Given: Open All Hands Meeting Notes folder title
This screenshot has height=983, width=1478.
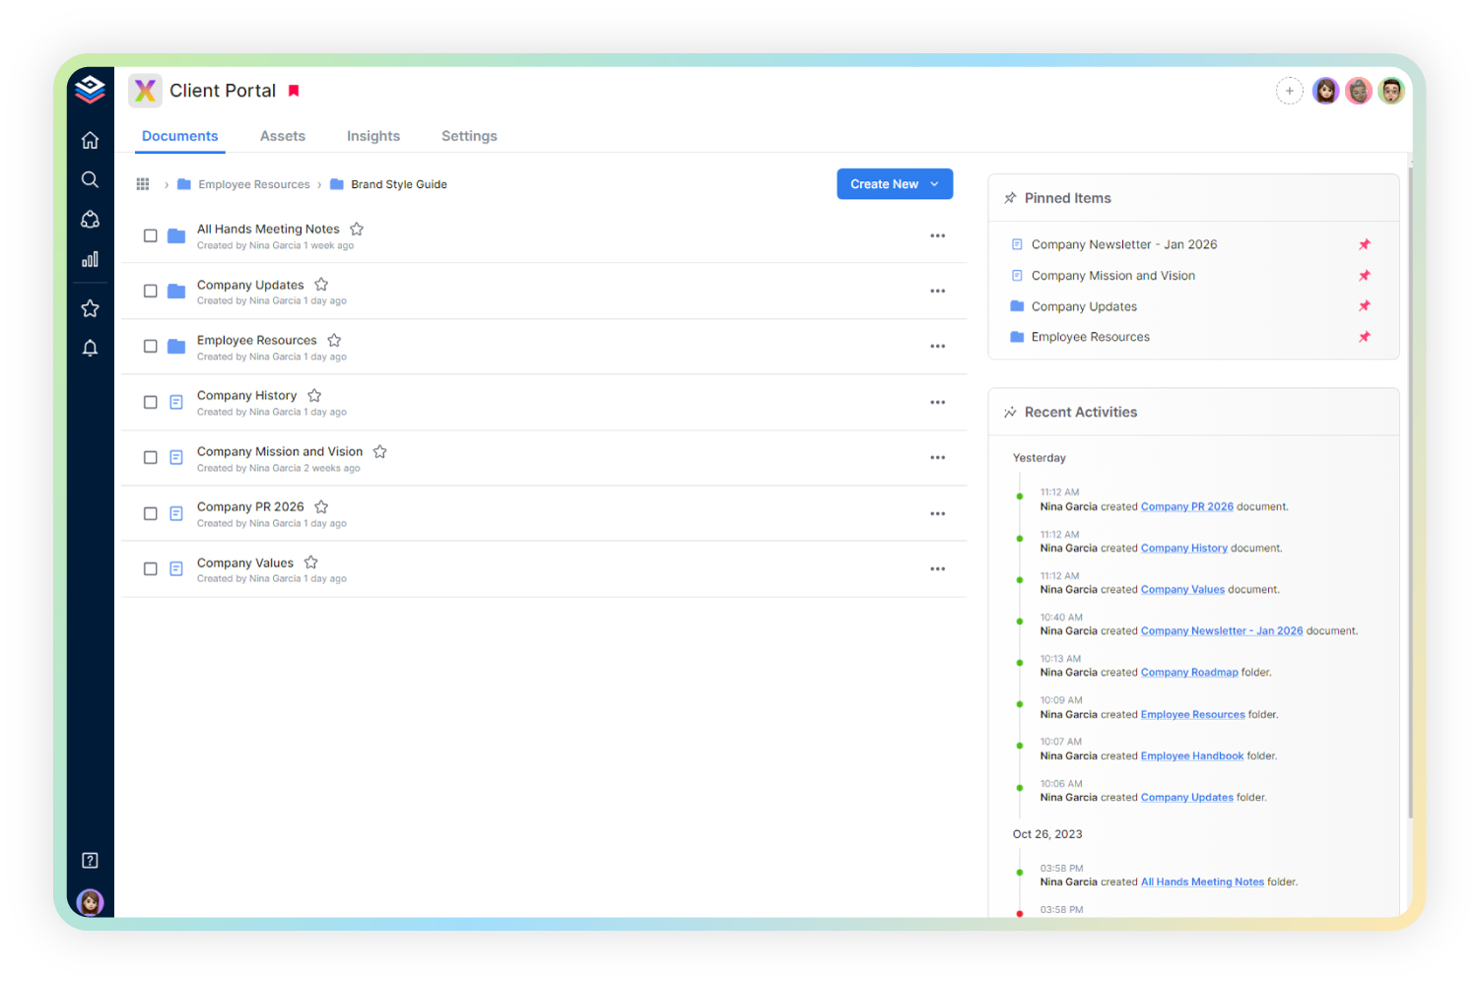Looking at the screenshot, I should [x=268, y=229].
